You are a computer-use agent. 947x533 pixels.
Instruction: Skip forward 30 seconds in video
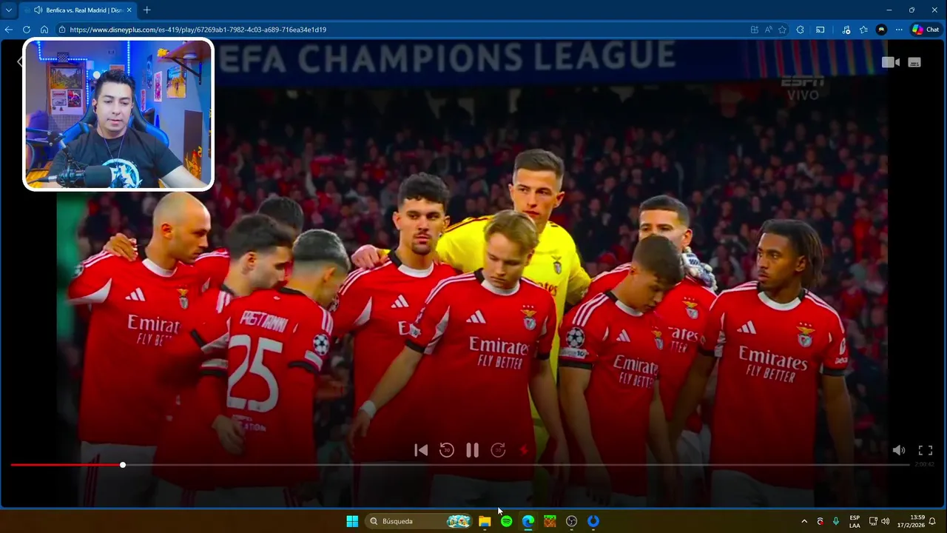pyautogui.click(x=498, y=450)
